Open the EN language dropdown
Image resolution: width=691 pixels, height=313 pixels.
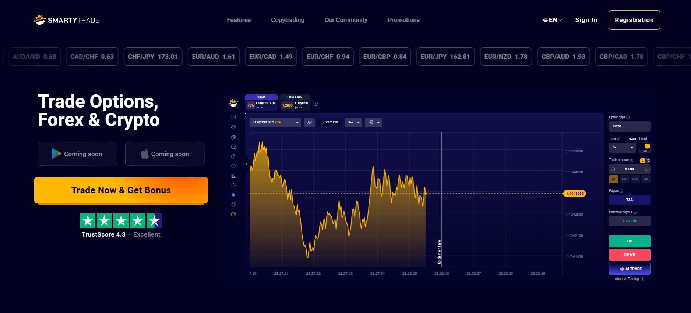click(x=553, y=20)
